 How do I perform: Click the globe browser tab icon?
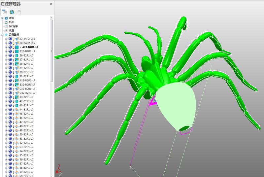click(x=12, y=12)
